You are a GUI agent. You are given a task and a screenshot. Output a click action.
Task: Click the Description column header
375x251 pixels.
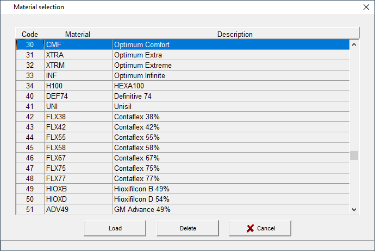(235, 34)
